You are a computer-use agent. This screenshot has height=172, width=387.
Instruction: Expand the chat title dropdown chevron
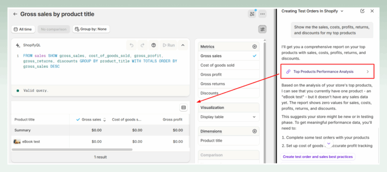pos(342,11)
